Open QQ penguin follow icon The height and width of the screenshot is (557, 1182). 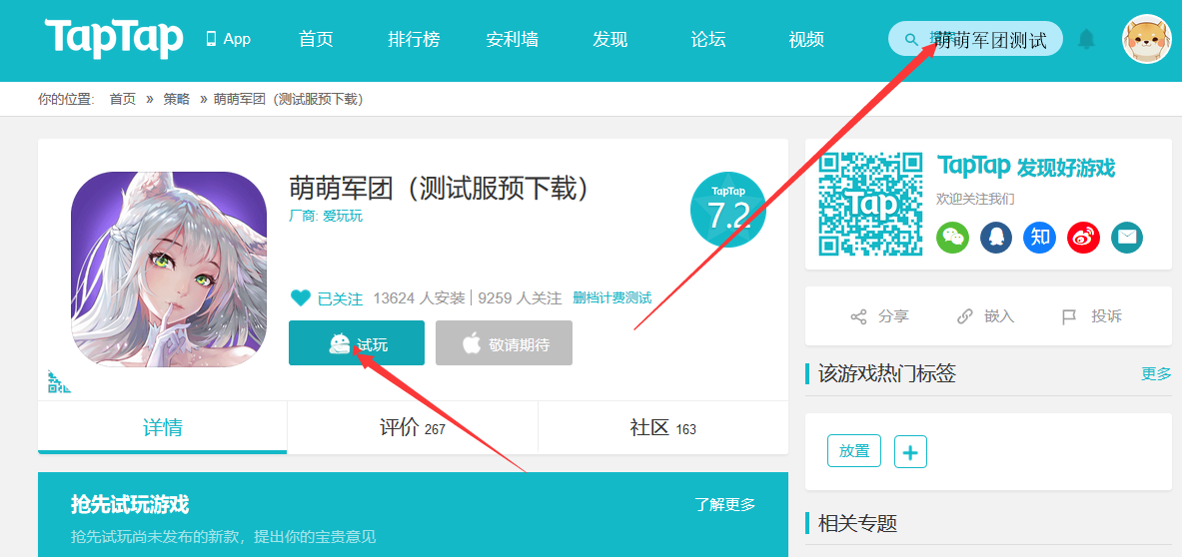[996, 238]
